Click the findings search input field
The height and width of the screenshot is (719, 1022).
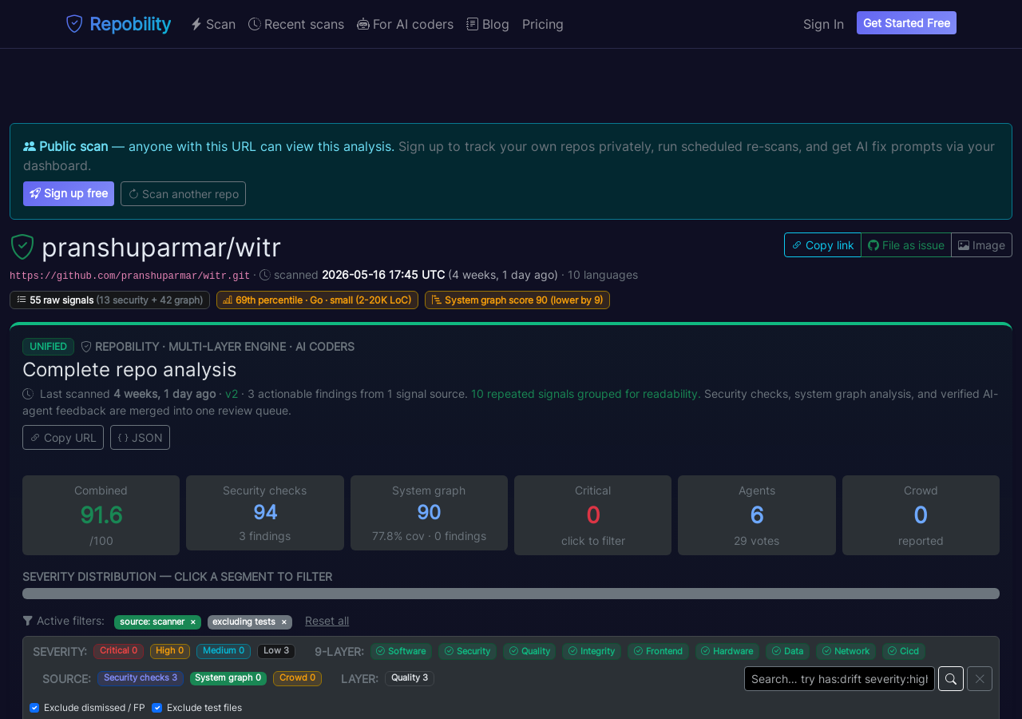839,679
